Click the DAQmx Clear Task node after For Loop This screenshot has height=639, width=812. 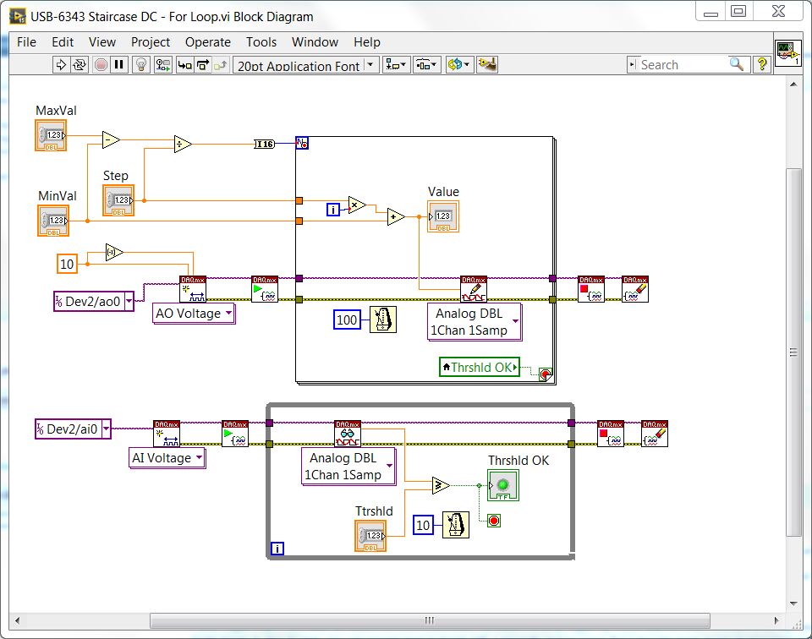(x=635, y=289)
